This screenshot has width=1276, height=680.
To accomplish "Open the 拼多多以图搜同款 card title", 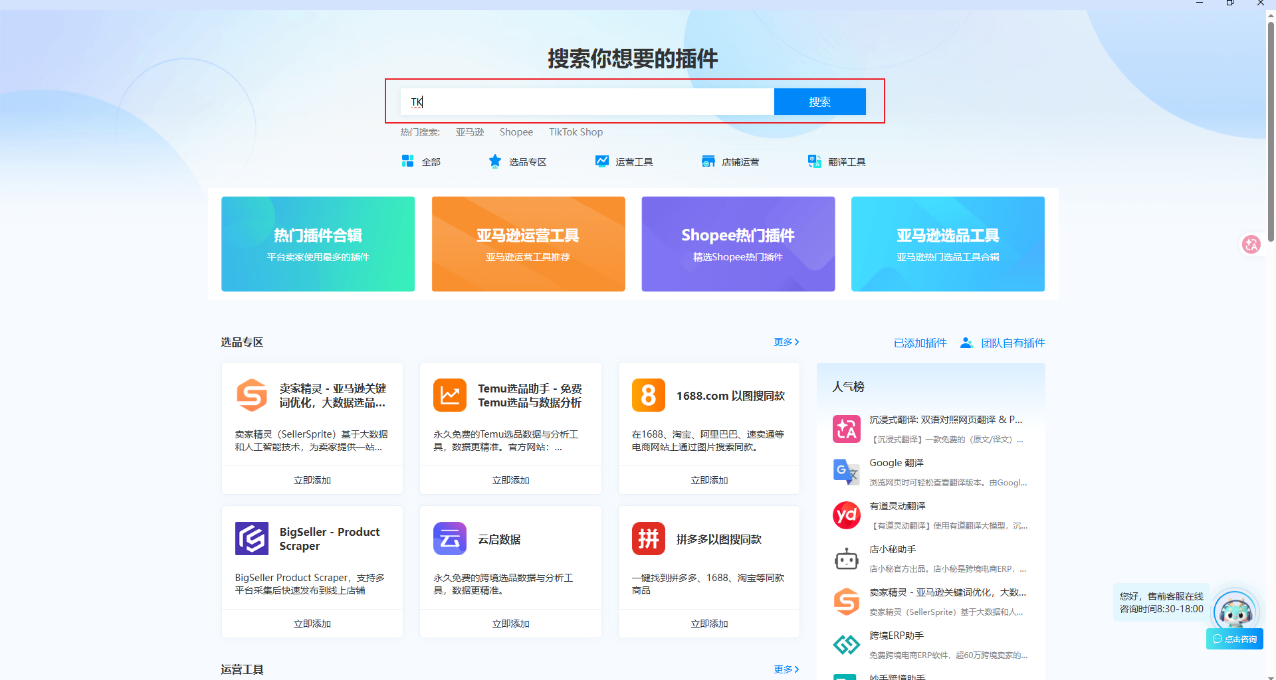I will (x=719, y=539).
